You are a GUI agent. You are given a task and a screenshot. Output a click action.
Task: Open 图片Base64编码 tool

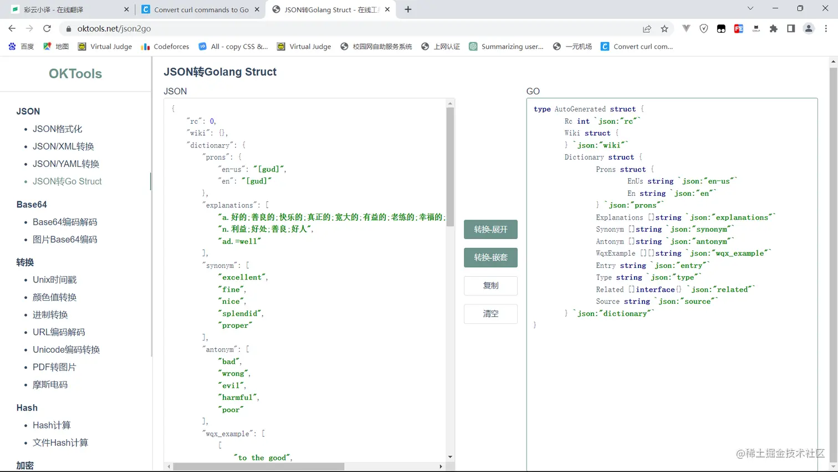[65, 240]
